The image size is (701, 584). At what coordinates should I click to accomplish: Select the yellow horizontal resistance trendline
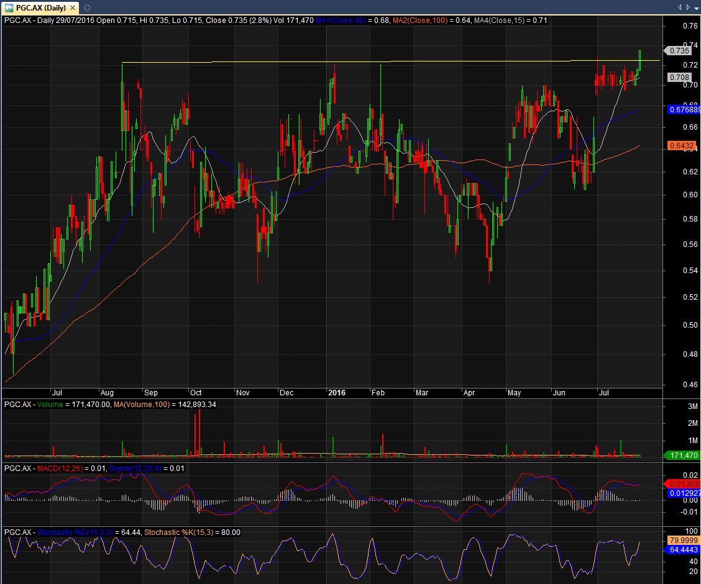tap(391, 61)
